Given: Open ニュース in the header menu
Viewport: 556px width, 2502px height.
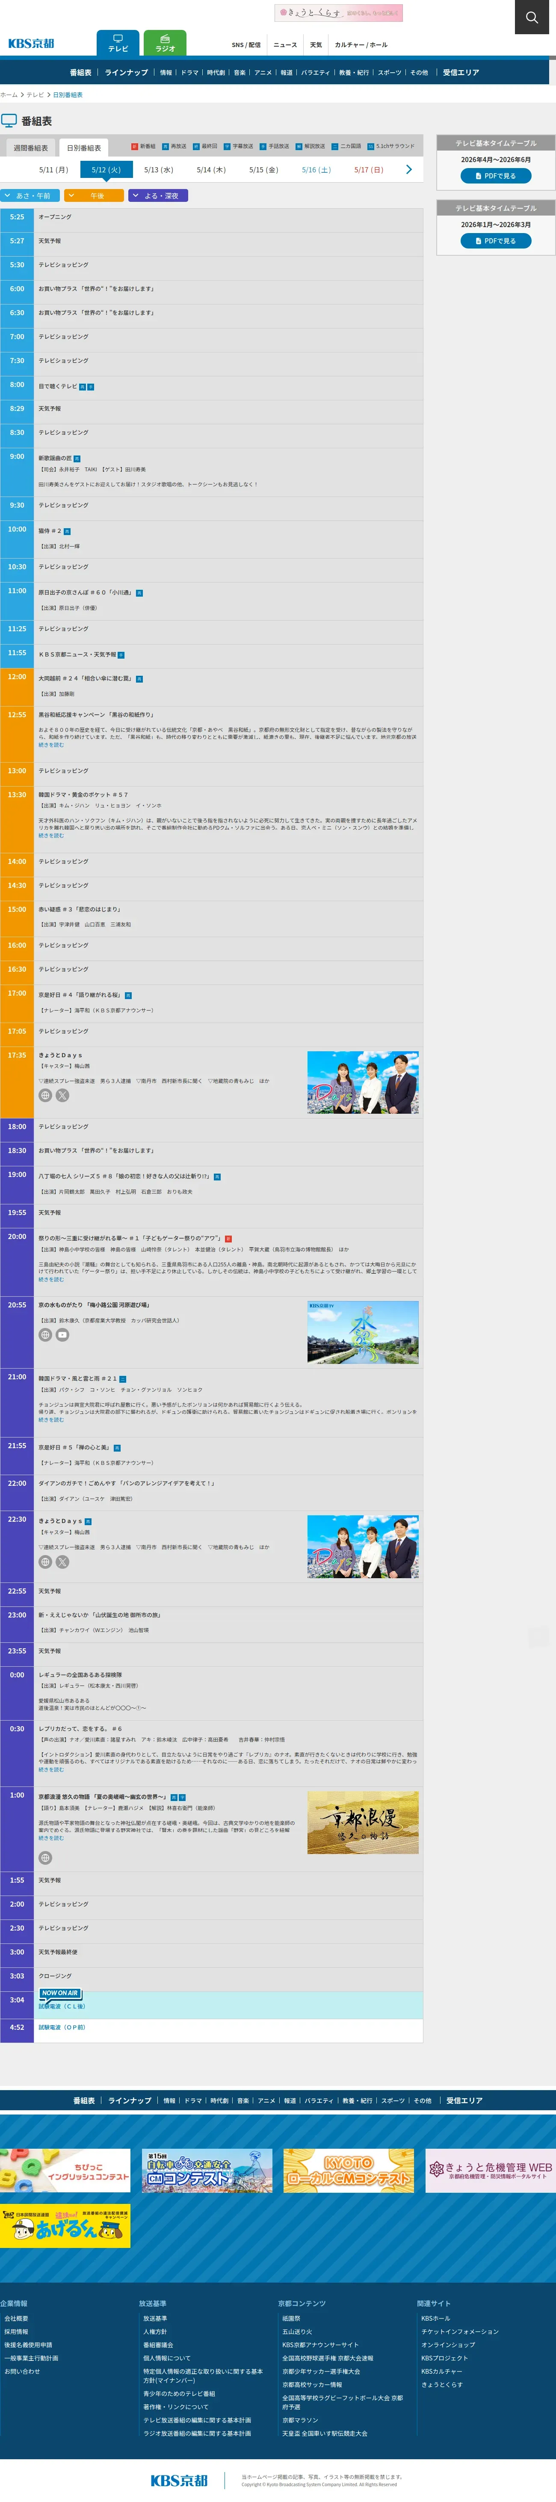Looking at the screenshot, I should click(x=285, y=44).
